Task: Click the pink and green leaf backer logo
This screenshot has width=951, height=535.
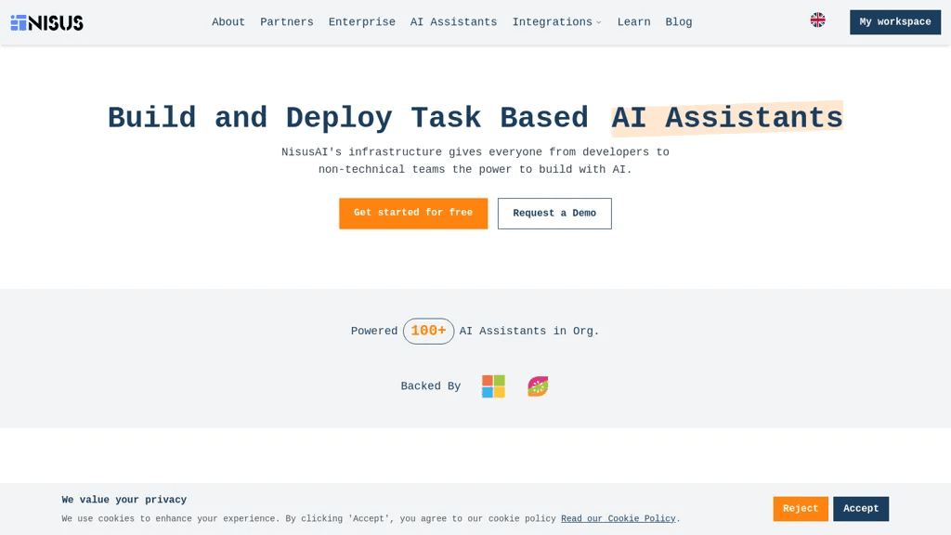Action: [x=538, y=386]
